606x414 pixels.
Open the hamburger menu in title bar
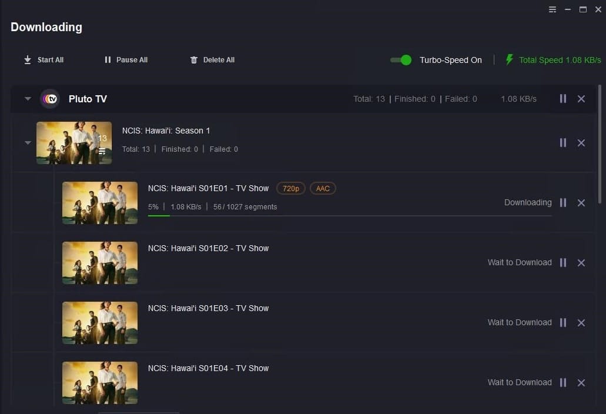(553, 9)
